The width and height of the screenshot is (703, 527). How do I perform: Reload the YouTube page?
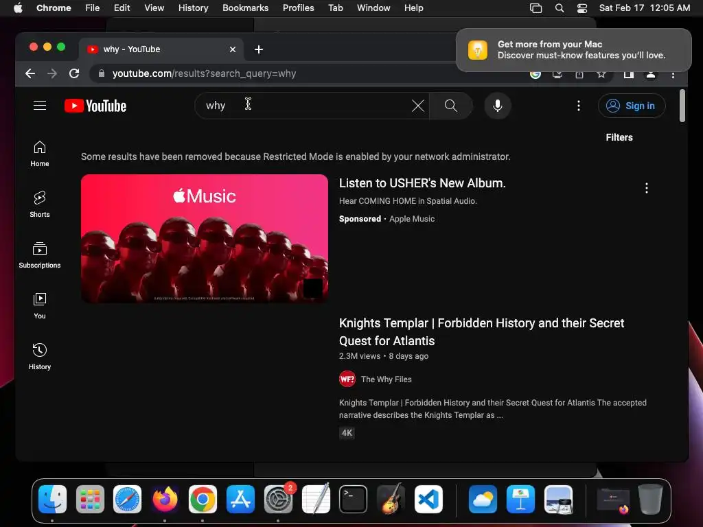click(x=74, y=73)
